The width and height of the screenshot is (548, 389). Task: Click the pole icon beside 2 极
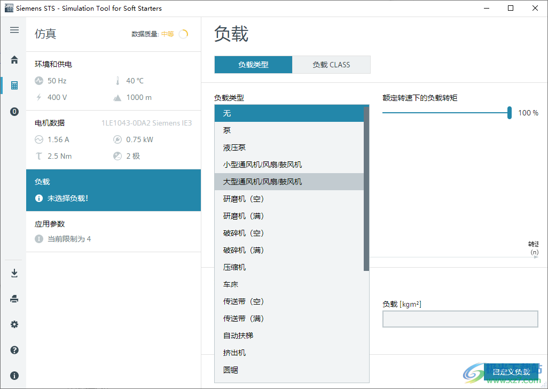(118, 156)
